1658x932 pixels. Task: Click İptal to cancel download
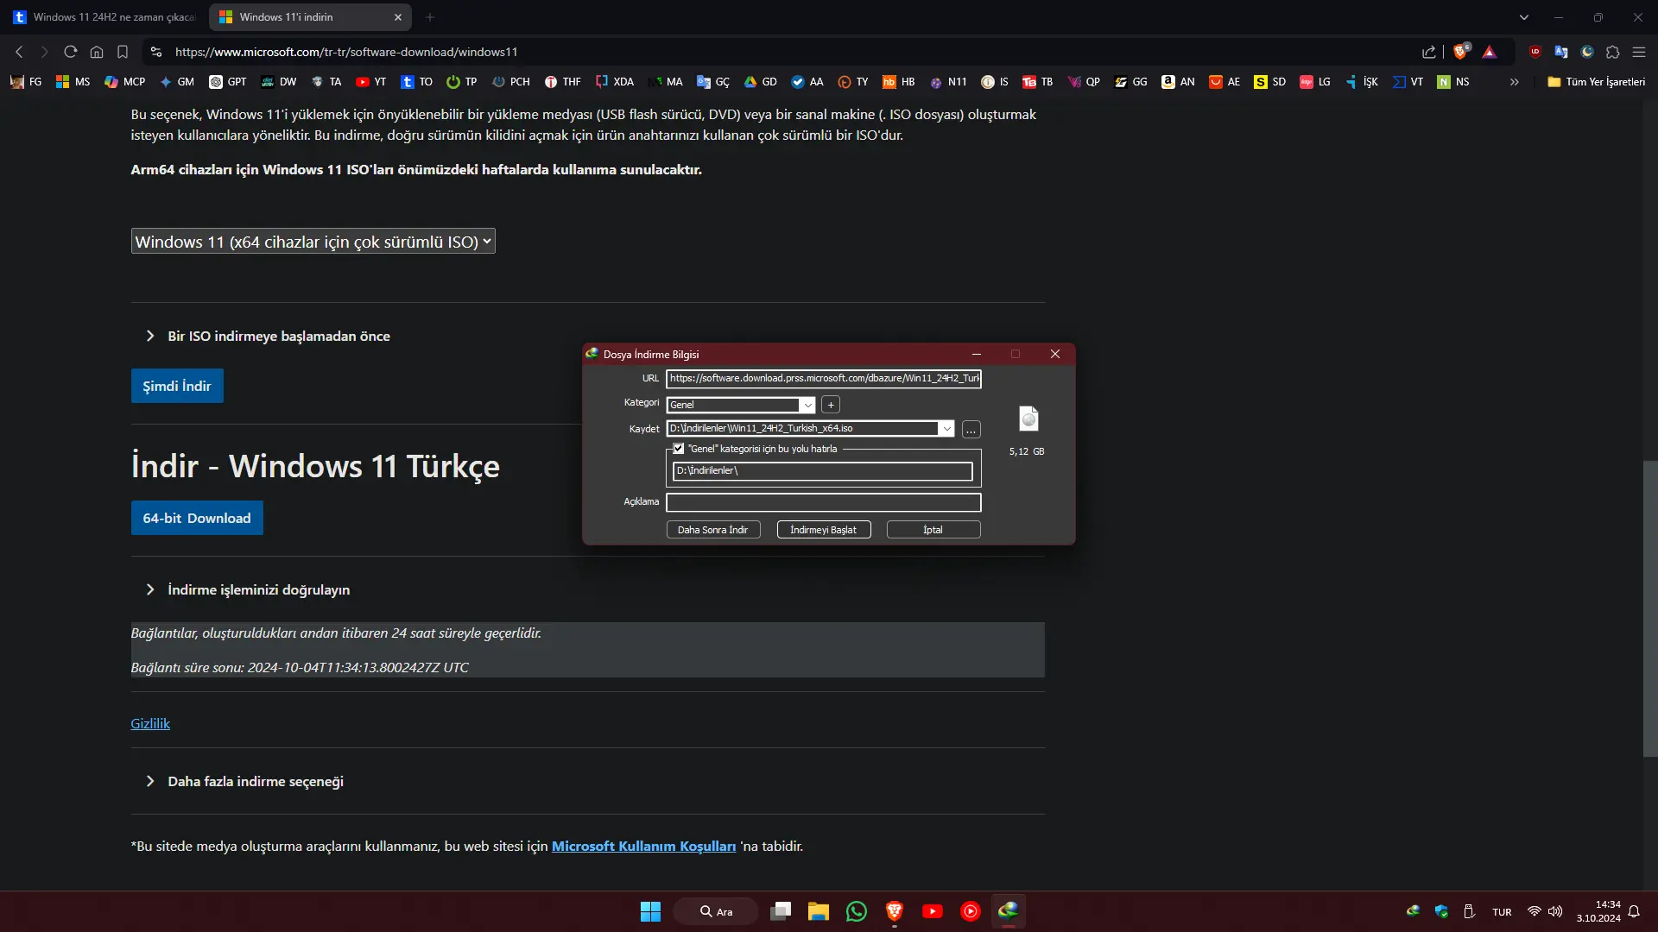click(x=933, y=530)
